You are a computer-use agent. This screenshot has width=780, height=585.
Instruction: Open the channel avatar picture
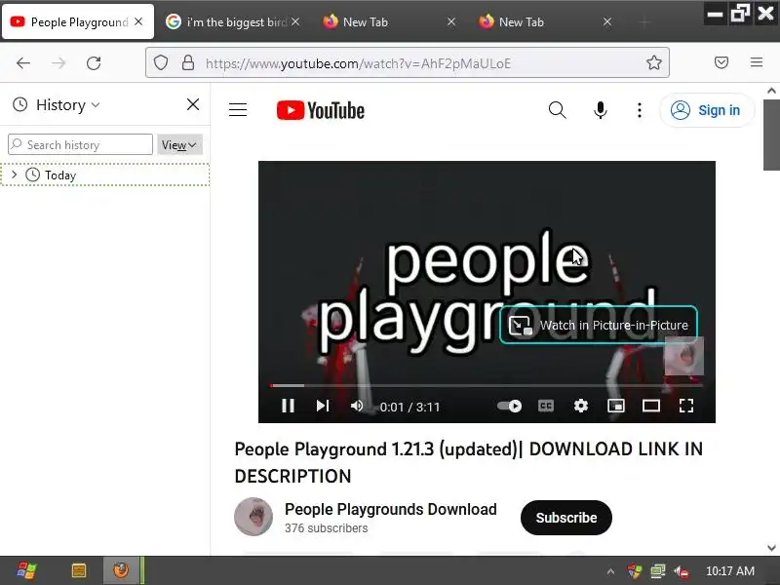(253, 517)
